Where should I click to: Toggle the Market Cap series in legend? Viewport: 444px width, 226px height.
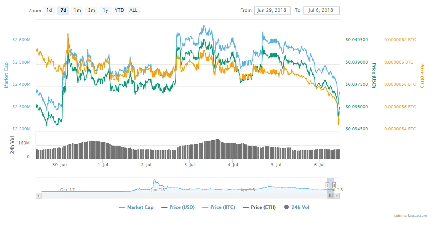coord(136,207)
